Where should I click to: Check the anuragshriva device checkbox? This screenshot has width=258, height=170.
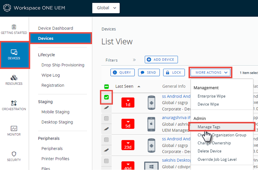pyautogui.click(x=107, y=118)
